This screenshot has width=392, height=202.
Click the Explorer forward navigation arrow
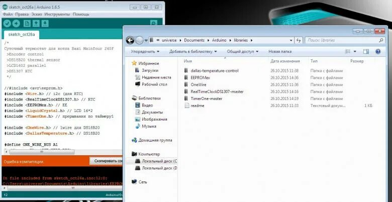(139, 40)
